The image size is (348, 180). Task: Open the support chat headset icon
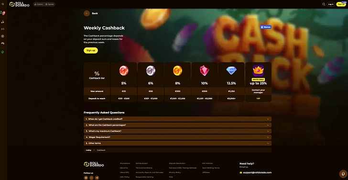(343, 174)
